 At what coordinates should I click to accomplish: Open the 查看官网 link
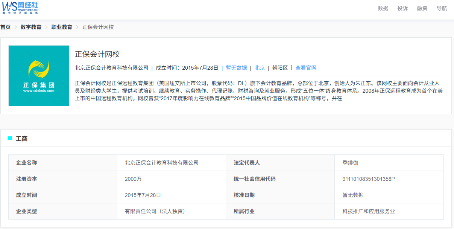pyautogui.click(x=306, y=68)
